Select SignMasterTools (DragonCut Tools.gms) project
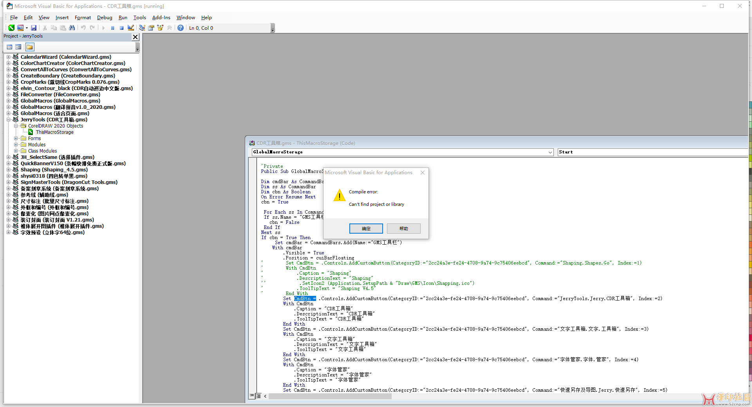This screenshot has width=752, height=407. point(69,182)
